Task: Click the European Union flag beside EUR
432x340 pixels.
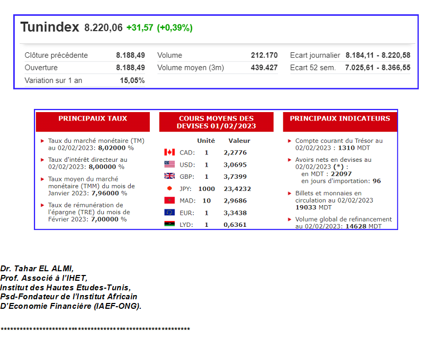Action: [169, 213]
